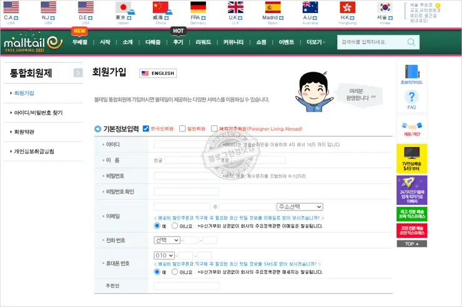Open the red Jordan express banner
The image size is (462, 307).
click(411, 230)
